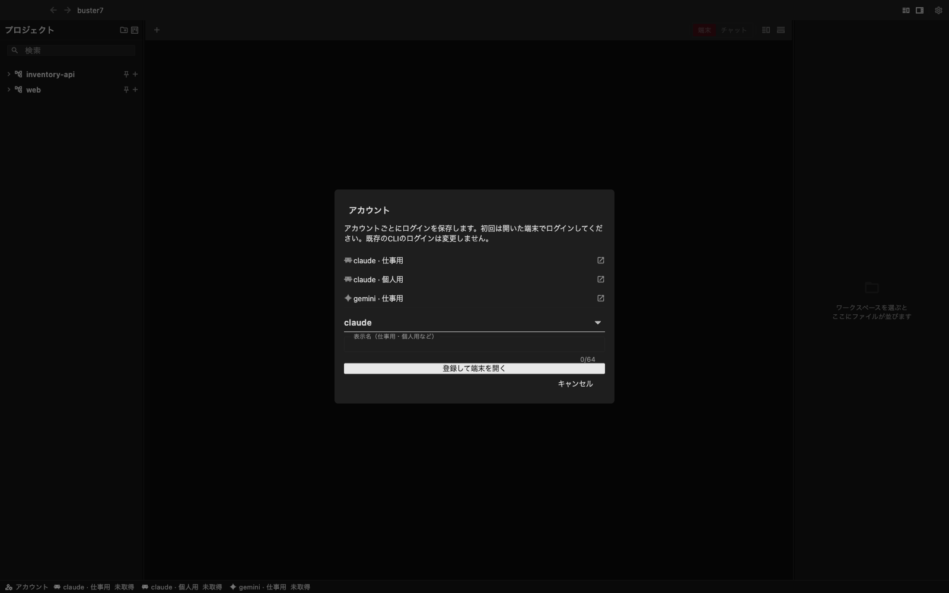
Task: Click claude · 仕事用 status bar entry
Action: point(94,587)
